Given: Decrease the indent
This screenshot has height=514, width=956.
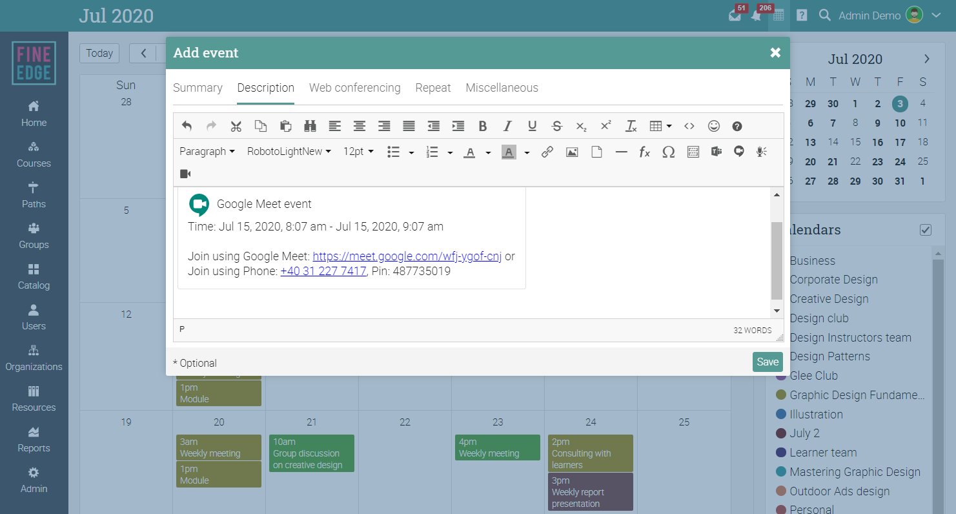Looking at the screenshot, I should coord(433,127).
